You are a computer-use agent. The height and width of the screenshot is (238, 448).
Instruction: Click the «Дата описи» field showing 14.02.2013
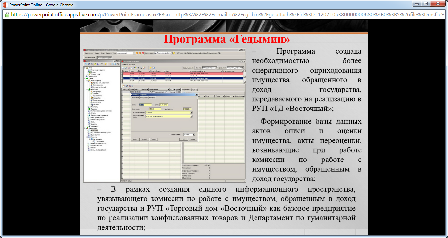[187, 109]
